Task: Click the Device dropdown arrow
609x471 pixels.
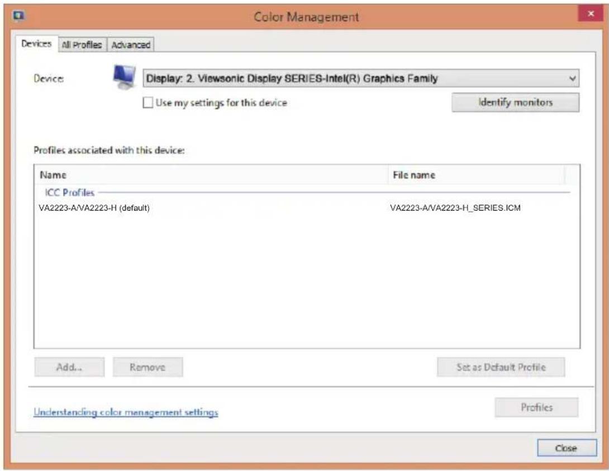Action: tap(572, 78)
